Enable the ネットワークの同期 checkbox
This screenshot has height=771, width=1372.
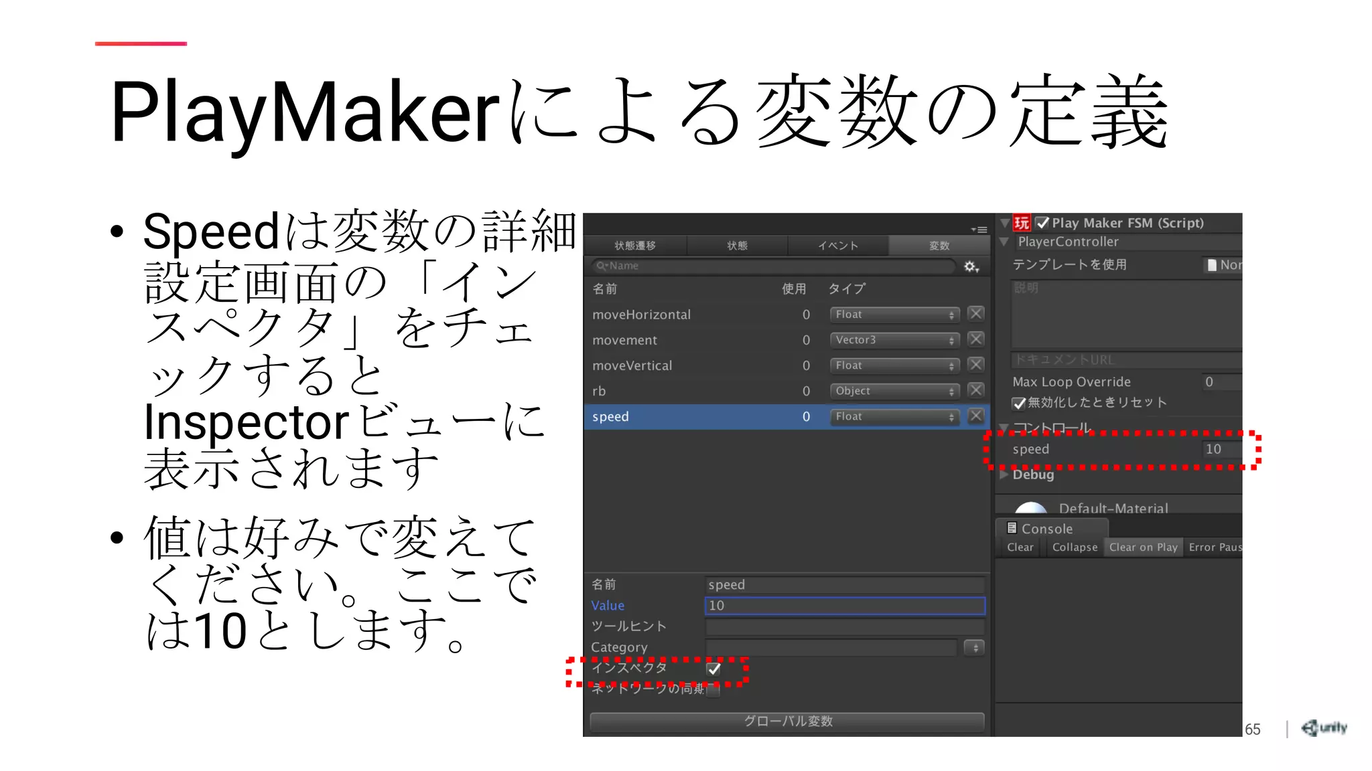coord(714,689)
